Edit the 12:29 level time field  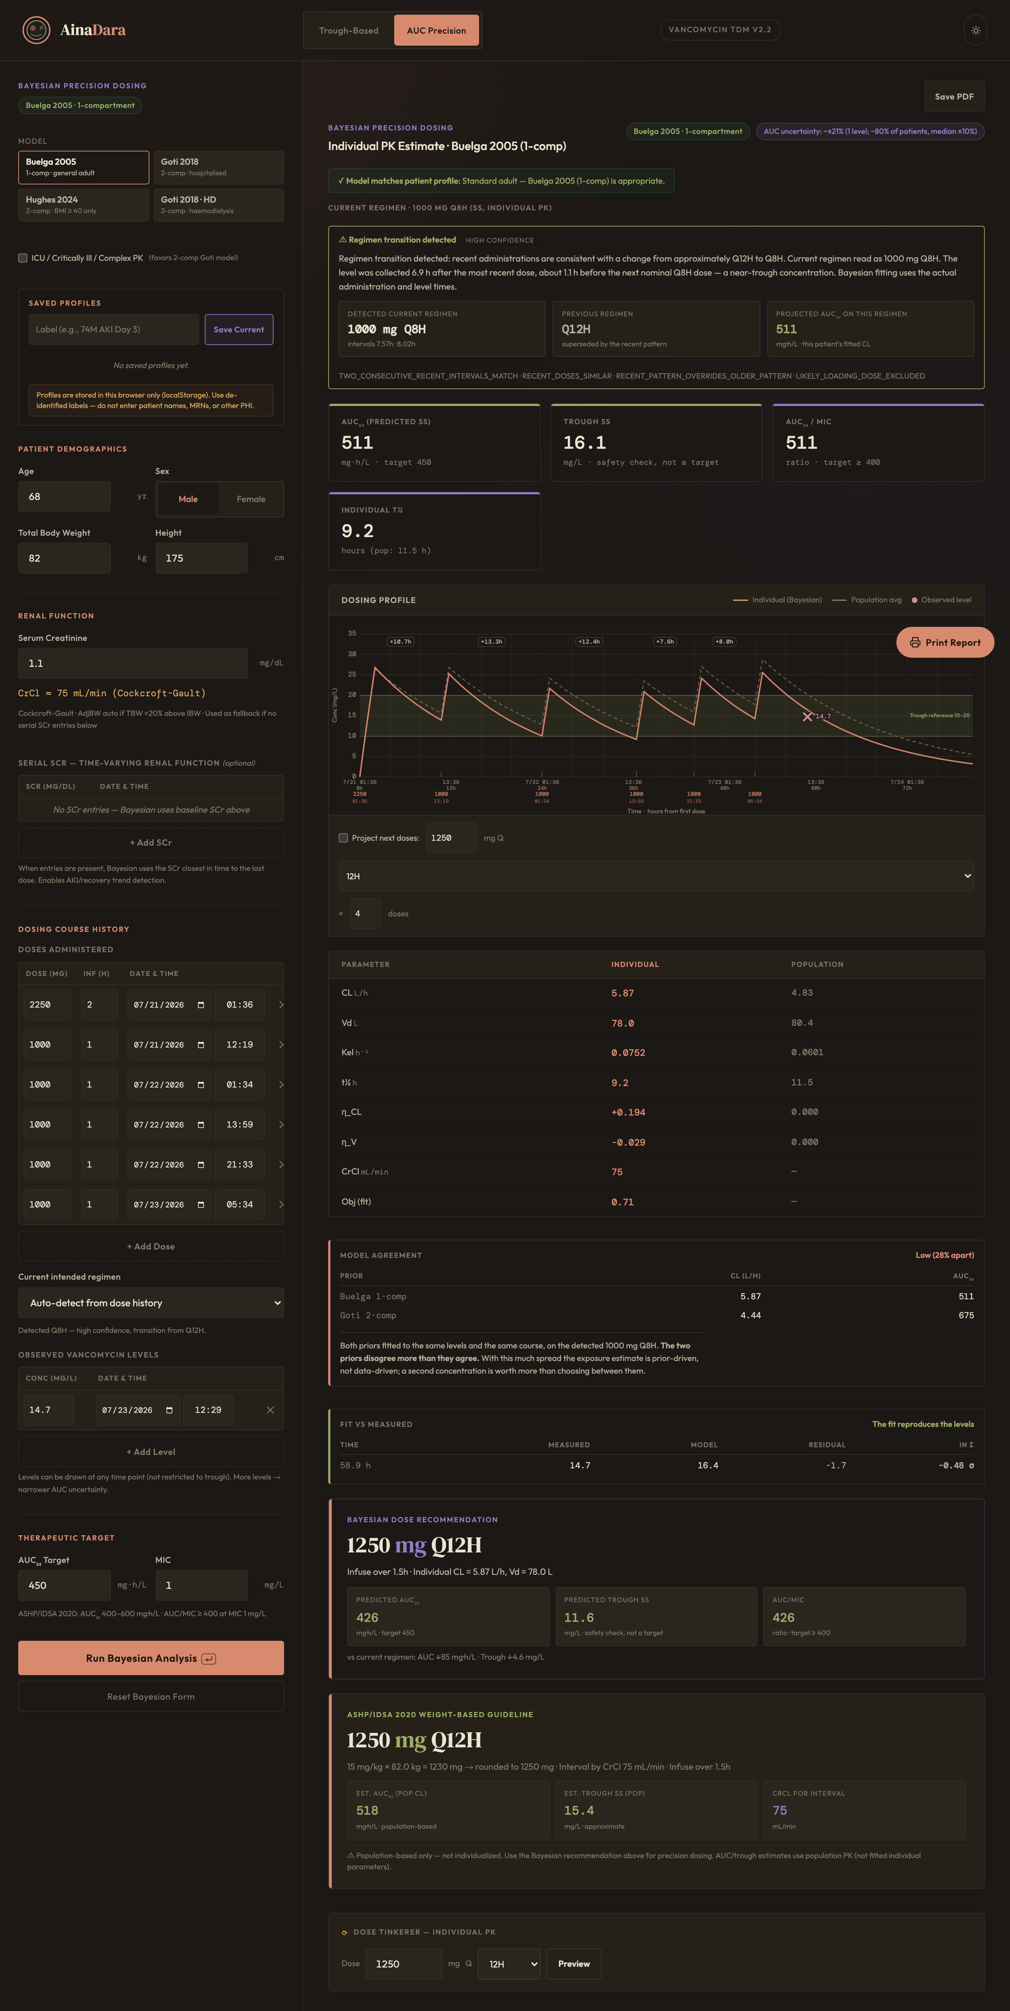tap(209, 1410)
